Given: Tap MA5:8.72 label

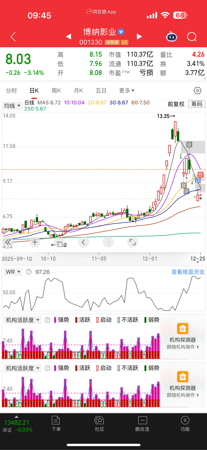Looking at the screenshot, I should pos(49,103).
